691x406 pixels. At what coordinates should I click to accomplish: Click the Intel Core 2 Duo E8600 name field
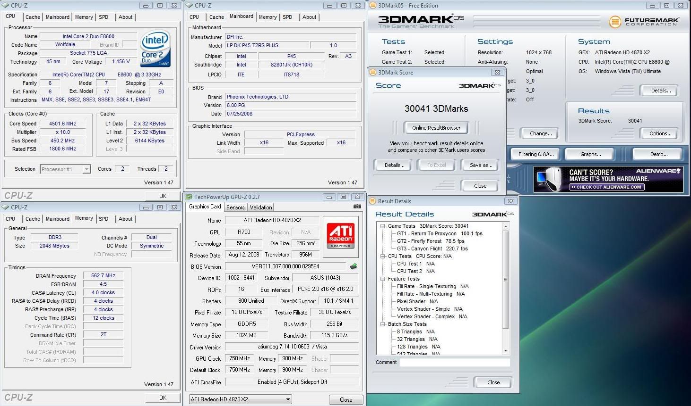pyautogui.click(x=88, y=36)
